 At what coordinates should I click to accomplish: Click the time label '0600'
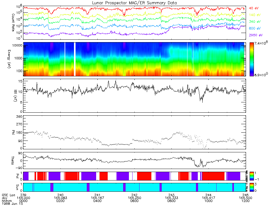click(134, 201)
